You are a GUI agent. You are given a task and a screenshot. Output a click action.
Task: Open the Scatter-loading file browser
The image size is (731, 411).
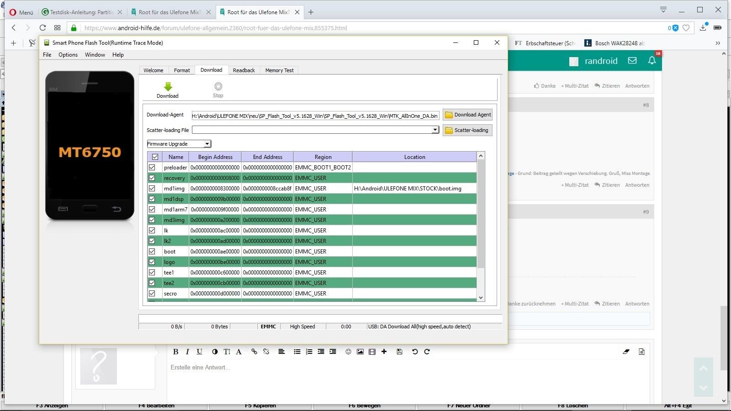(467, 130)
